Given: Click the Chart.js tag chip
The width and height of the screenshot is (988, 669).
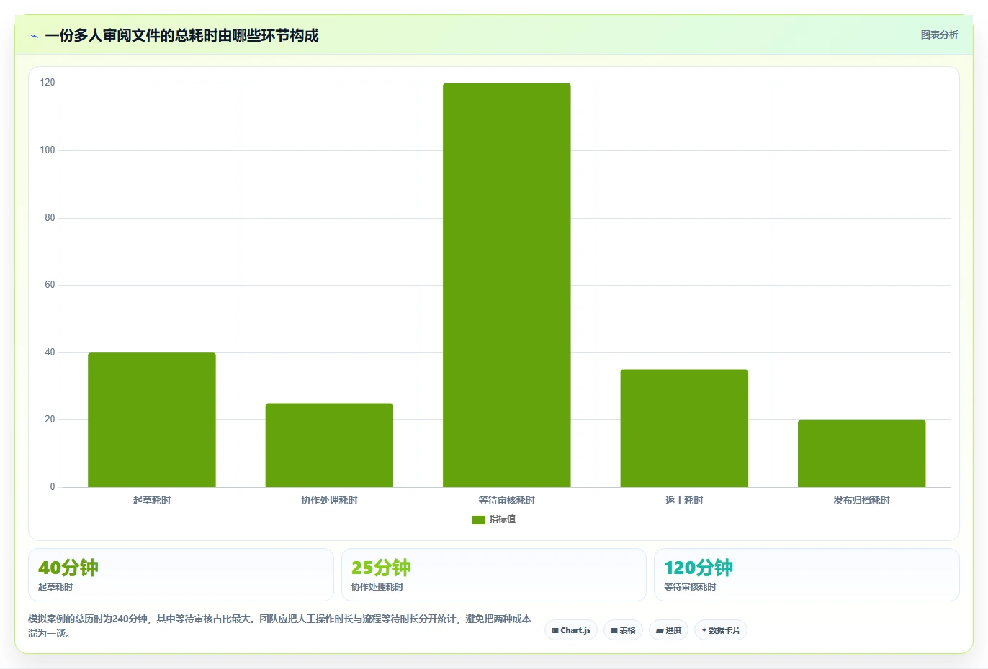Looking at the screenshot, I should tap(571, 630).
